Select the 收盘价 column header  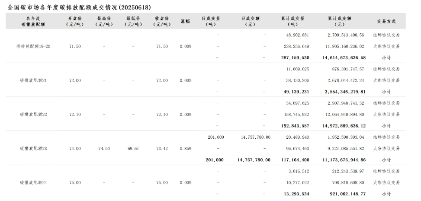click(162, 21)
